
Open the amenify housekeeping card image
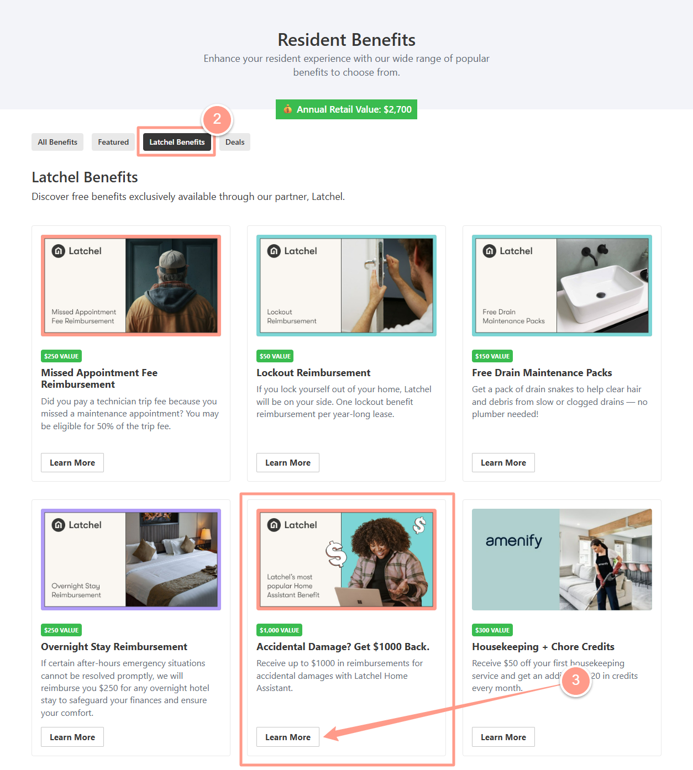pyautogui.click(x=562, y=560)
